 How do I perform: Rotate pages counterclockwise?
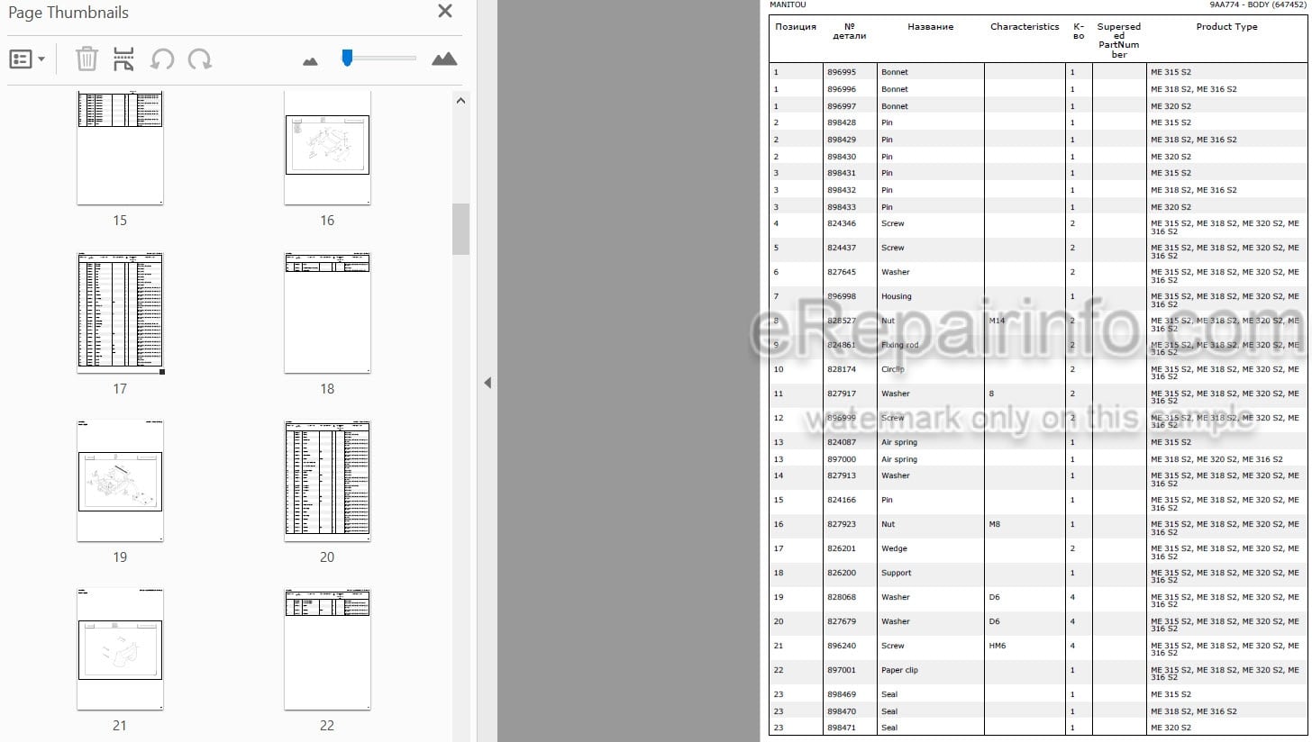coord(162,59)
